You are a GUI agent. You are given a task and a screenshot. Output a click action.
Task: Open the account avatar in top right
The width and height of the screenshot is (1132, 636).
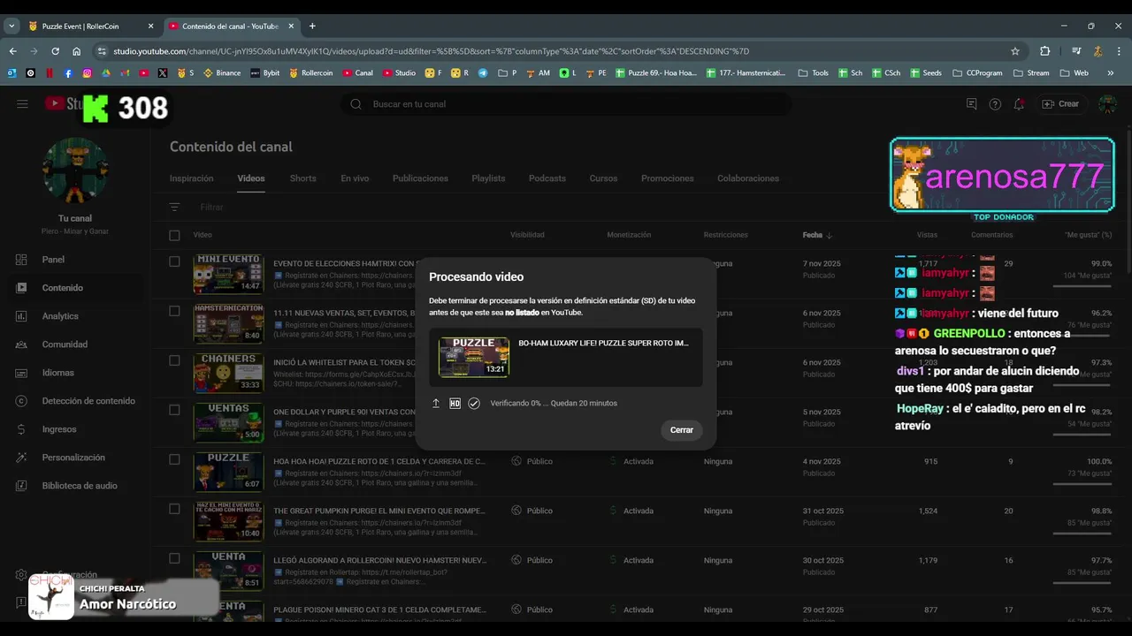pyautogui.click(x=1107, y=104)
